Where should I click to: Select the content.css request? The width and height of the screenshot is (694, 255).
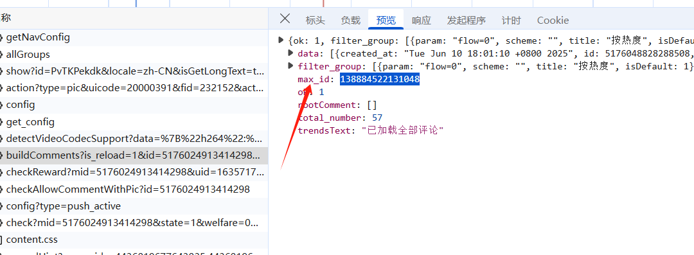[x=134, y=240]
